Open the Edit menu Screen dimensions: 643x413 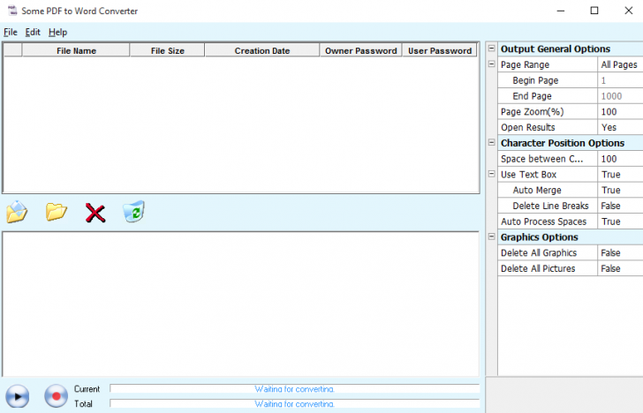pyautogui.click(x=33, y=32)
